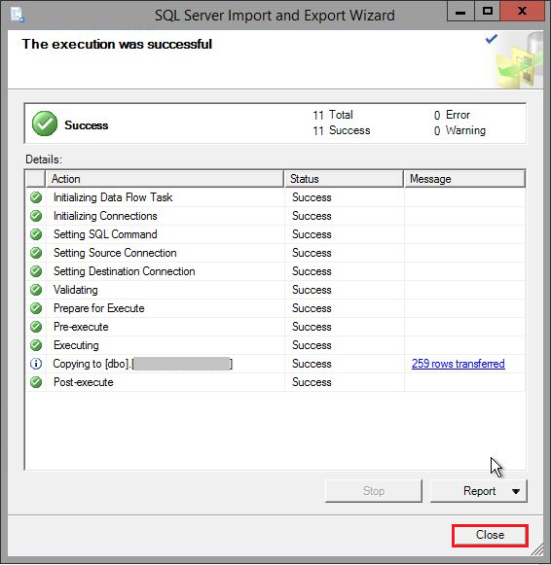Select the 'Post-execute' row text
551x565 pixels.
point(84,382)
